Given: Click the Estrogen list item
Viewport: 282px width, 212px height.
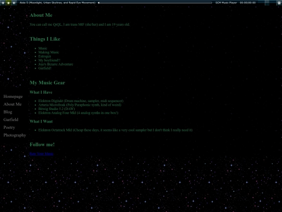Looking at the screenshot, I should tap(44, 56).
